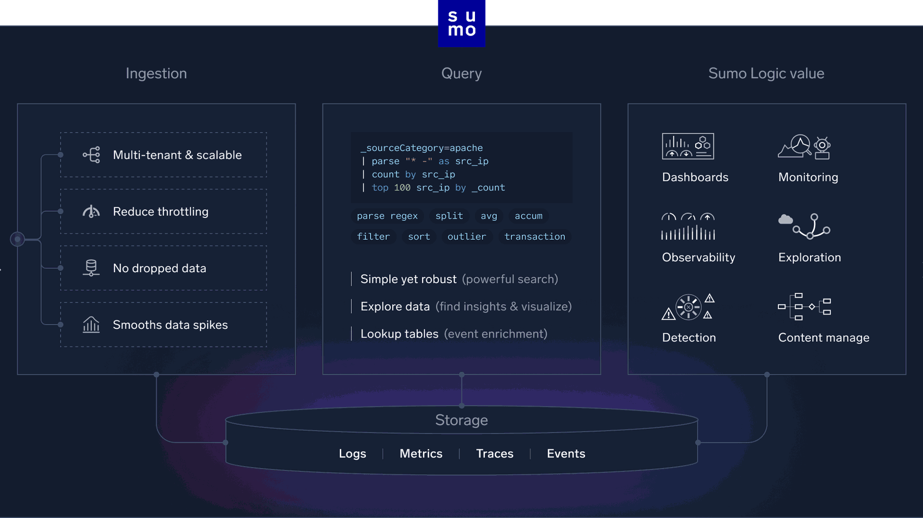
Task: Click the top 100 src_ip query line
Action: 433,188
